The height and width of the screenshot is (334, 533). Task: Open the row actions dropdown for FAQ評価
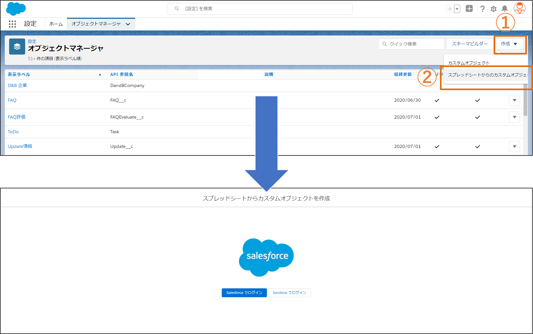(514, 117)
